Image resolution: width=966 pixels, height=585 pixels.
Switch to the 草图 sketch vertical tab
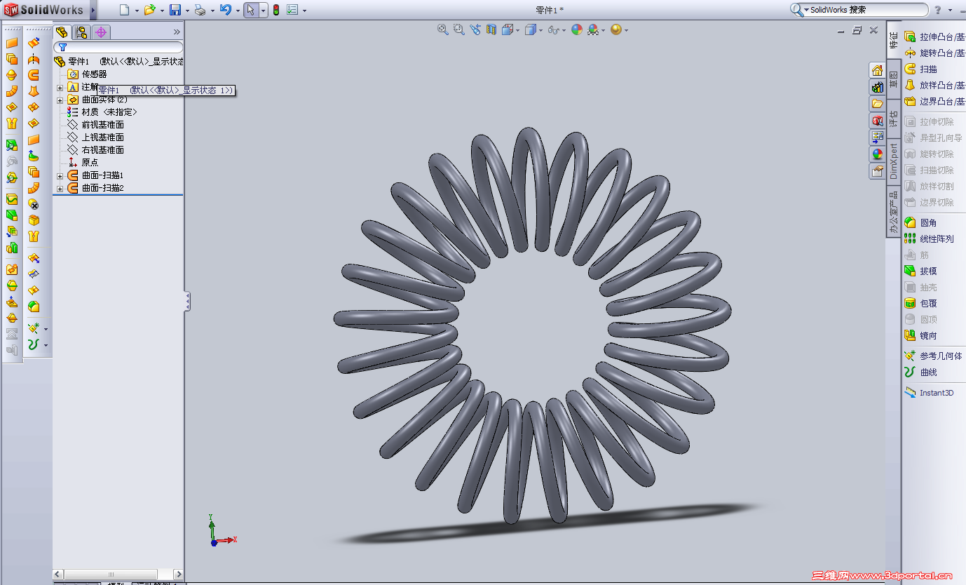(x=894, y=79)
